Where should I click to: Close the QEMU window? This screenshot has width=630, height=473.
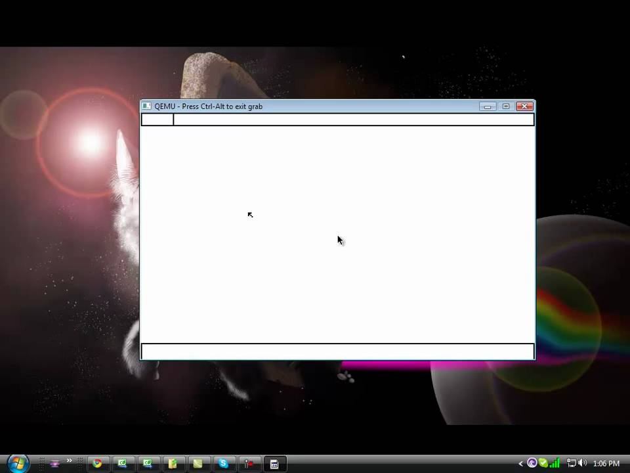(524, 106)
